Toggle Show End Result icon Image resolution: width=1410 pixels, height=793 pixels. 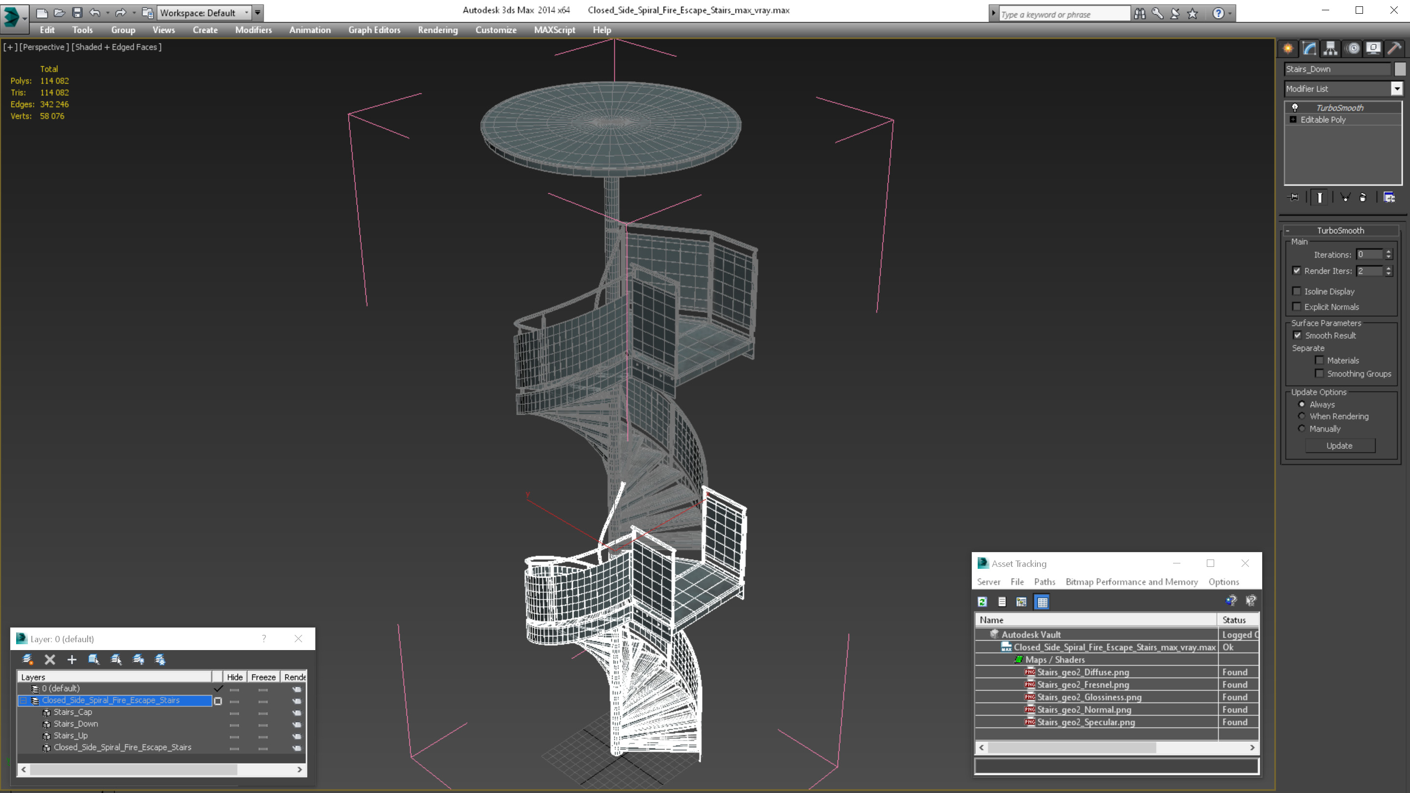click(x=1320, y=197)
